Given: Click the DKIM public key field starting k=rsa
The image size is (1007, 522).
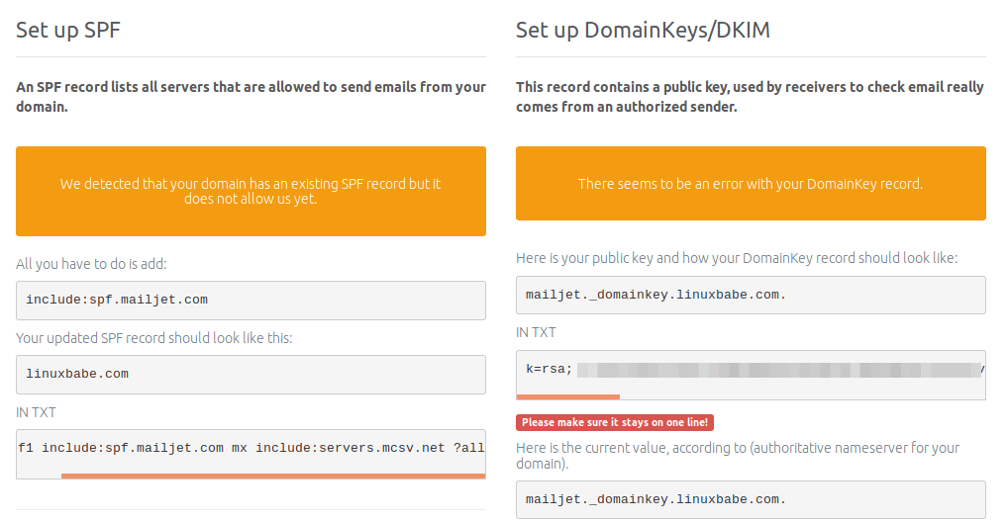Looking at the screenshot, I should coord(750,370).
